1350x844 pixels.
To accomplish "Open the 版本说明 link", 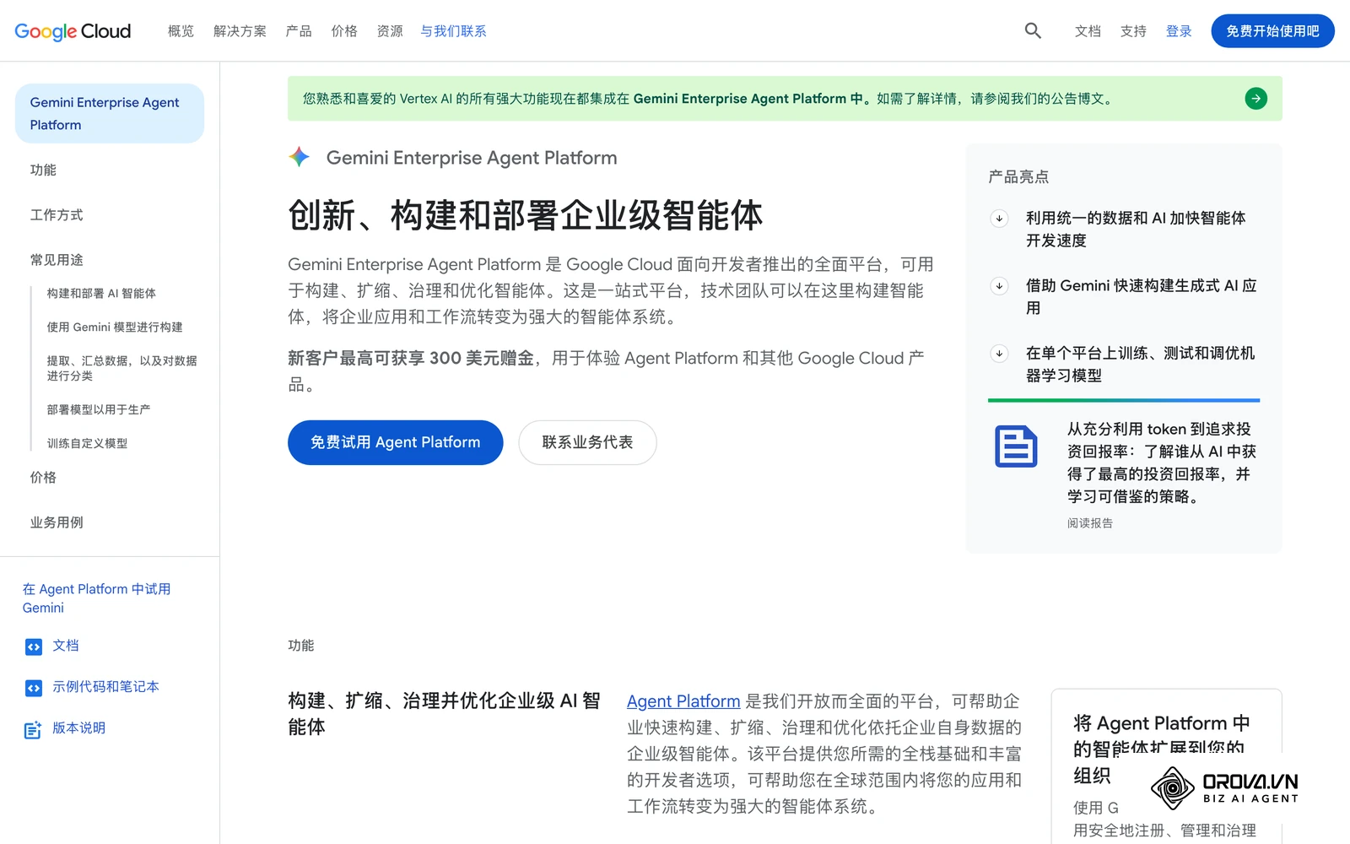I will (78, 728).
